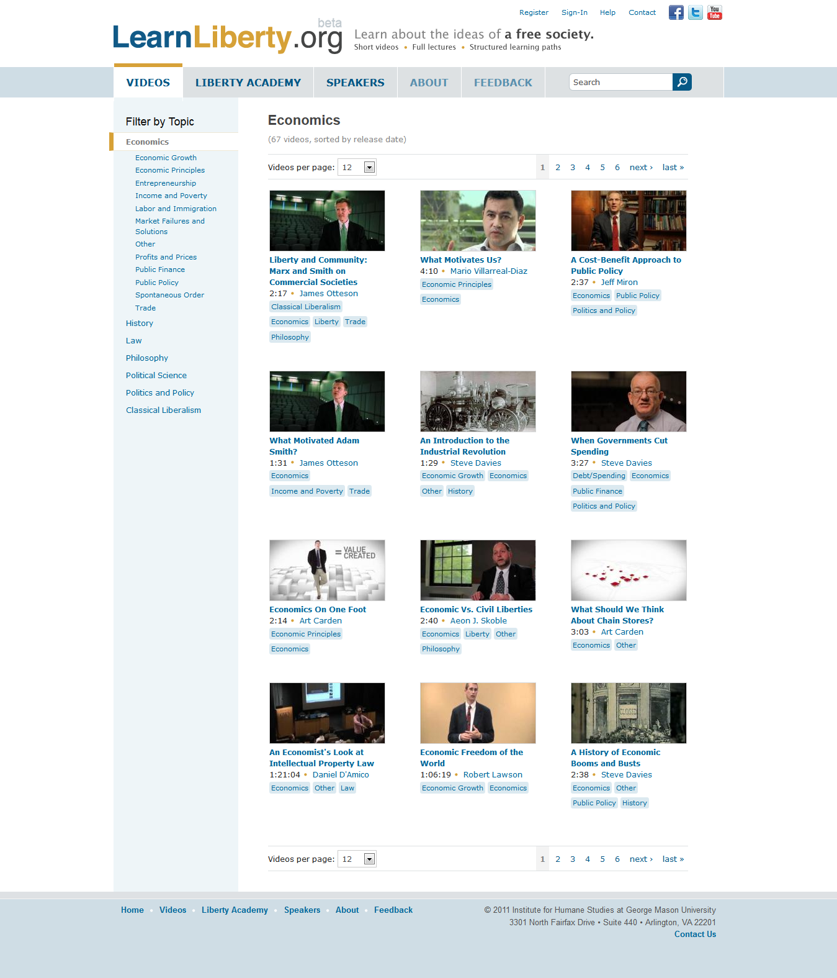Click speaker Robert Lawson link
The height and width of the screenshot is (978, 837).
[x=493, y=774]
